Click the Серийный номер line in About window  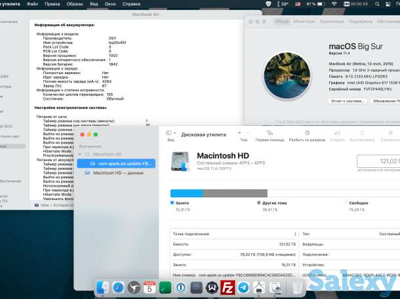[x=361, y=89]
